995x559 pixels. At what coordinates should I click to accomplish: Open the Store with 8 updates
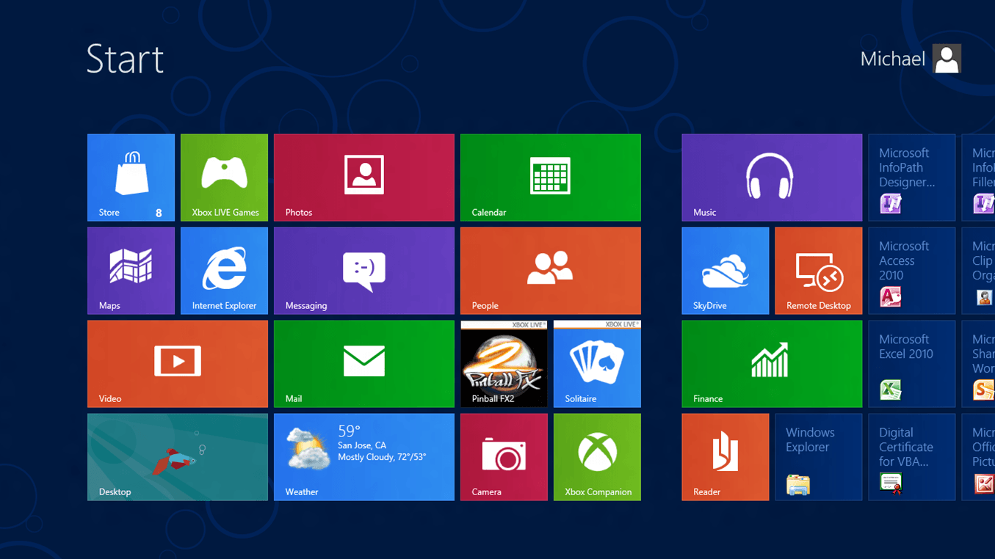pos(131,177)
